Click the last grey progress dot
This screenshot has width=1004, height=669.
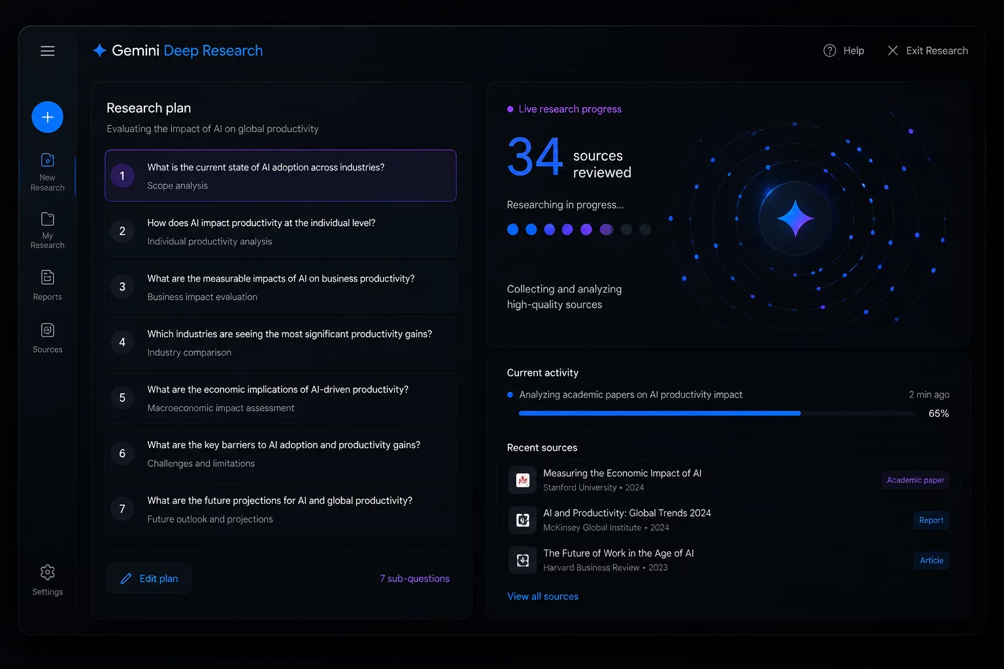click(645, 229)
